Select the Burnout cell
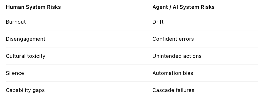 [16, 22]
